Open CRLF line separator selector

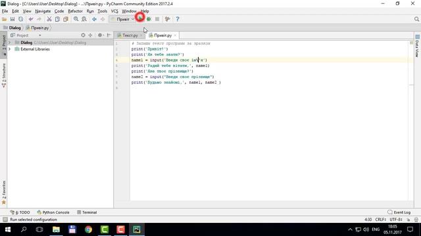(x=381, y=220)
